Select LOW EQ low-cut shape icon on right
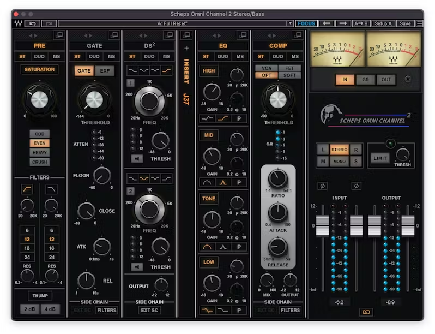Screen dimensions: 435x334 pos(223,310)
